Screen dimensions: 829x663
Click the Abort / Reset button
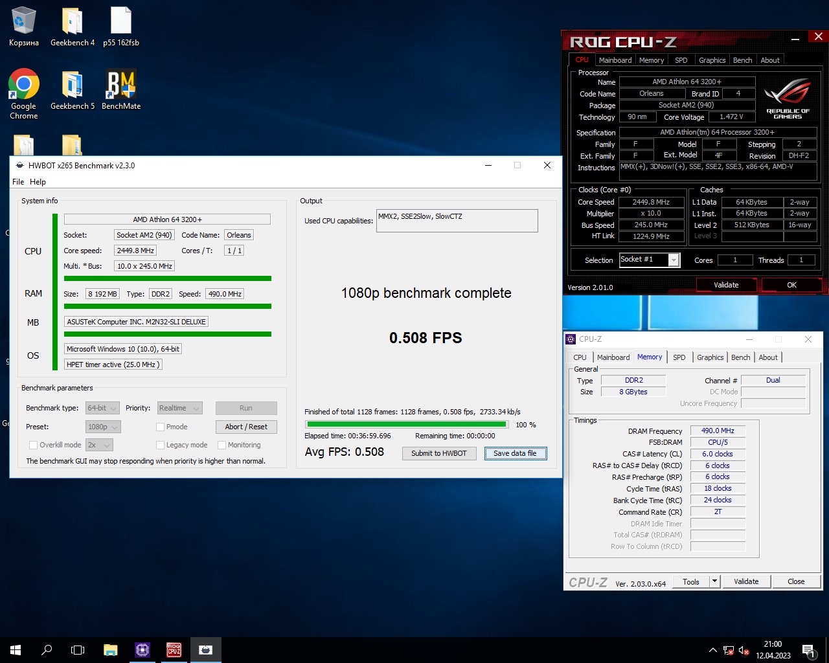(246, 427)
